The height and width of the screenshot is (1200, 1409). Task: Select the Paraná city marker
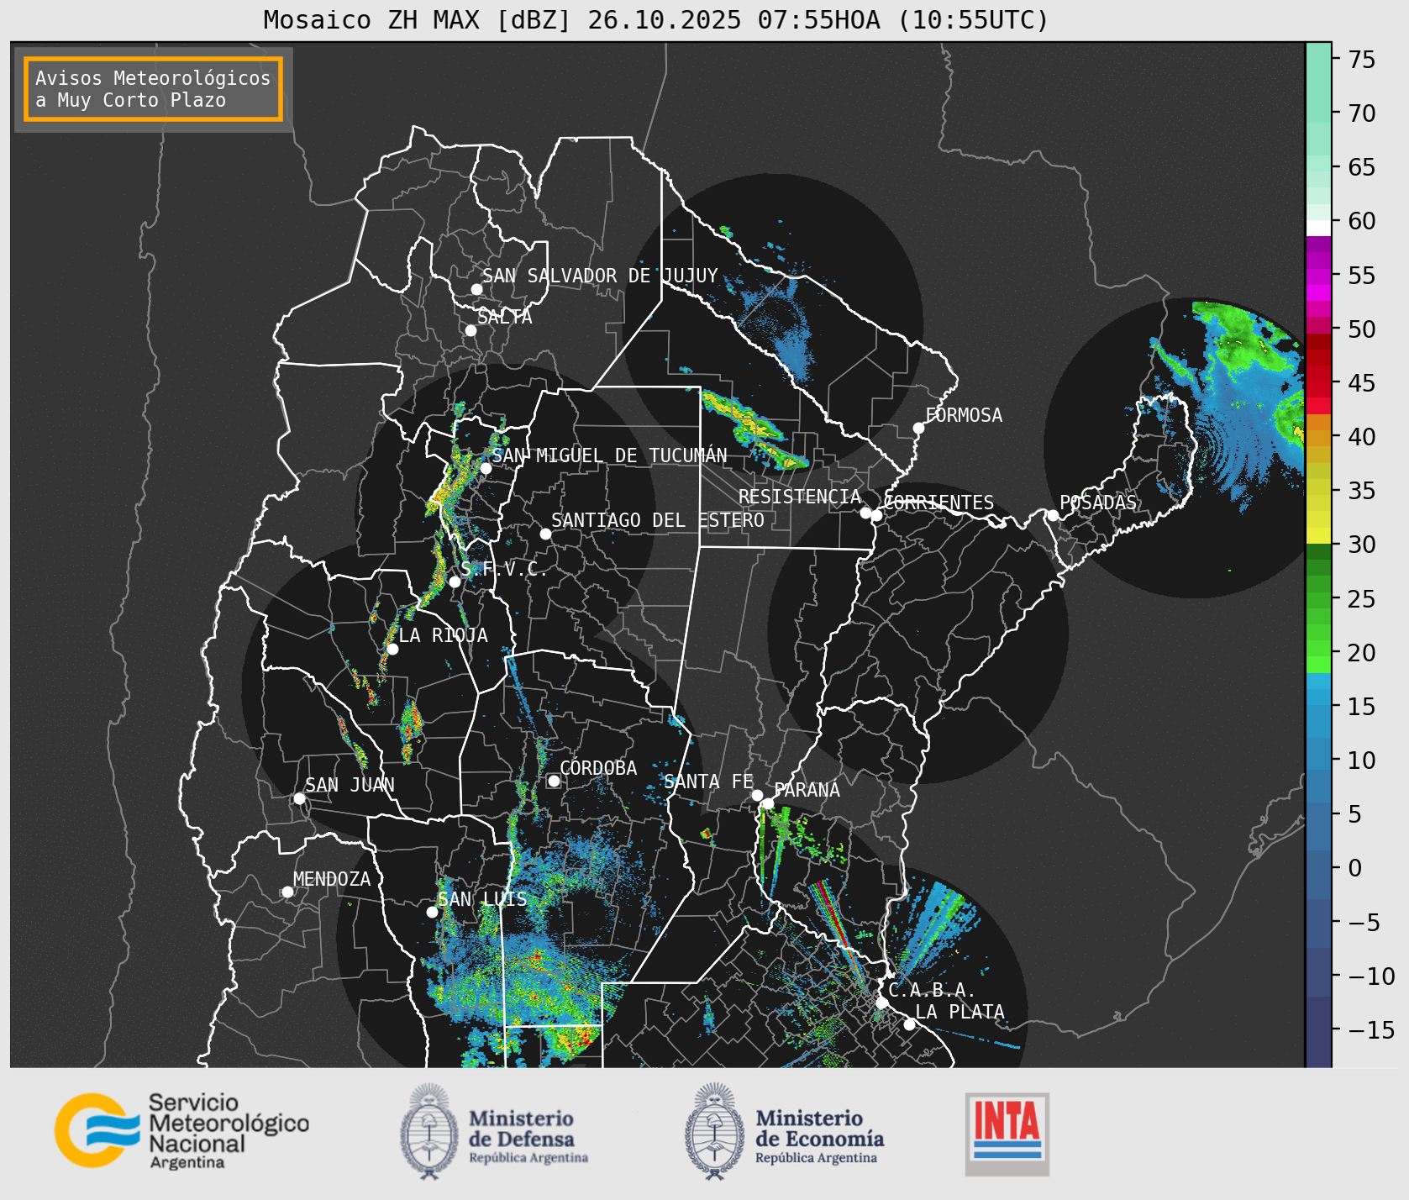click(x=768, y=803)
